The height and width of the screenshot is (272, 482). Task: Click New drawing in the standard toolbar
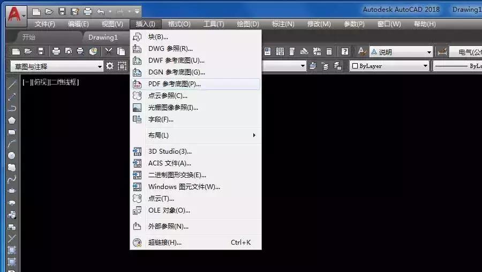point(16,51)
